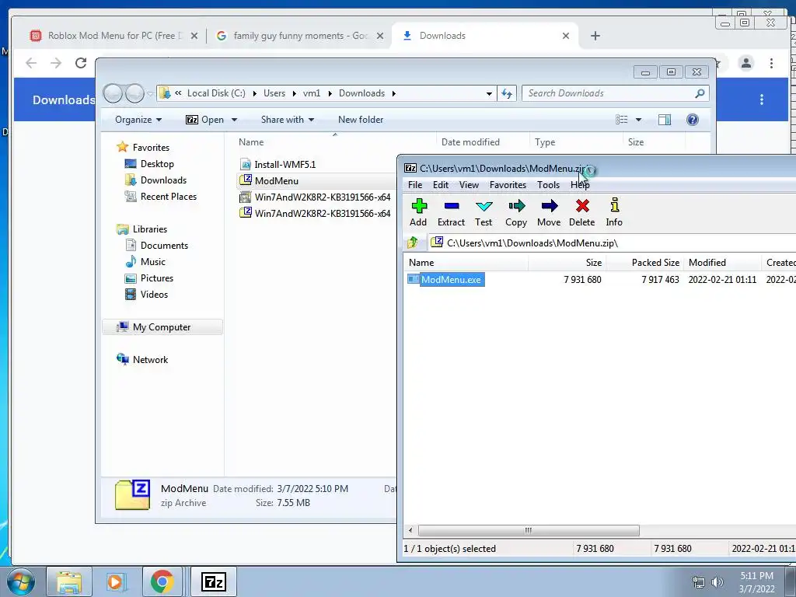Open Chrome from the taskbar
The width and height of the screenshot is (796, 597).
[x=162, y=581]
